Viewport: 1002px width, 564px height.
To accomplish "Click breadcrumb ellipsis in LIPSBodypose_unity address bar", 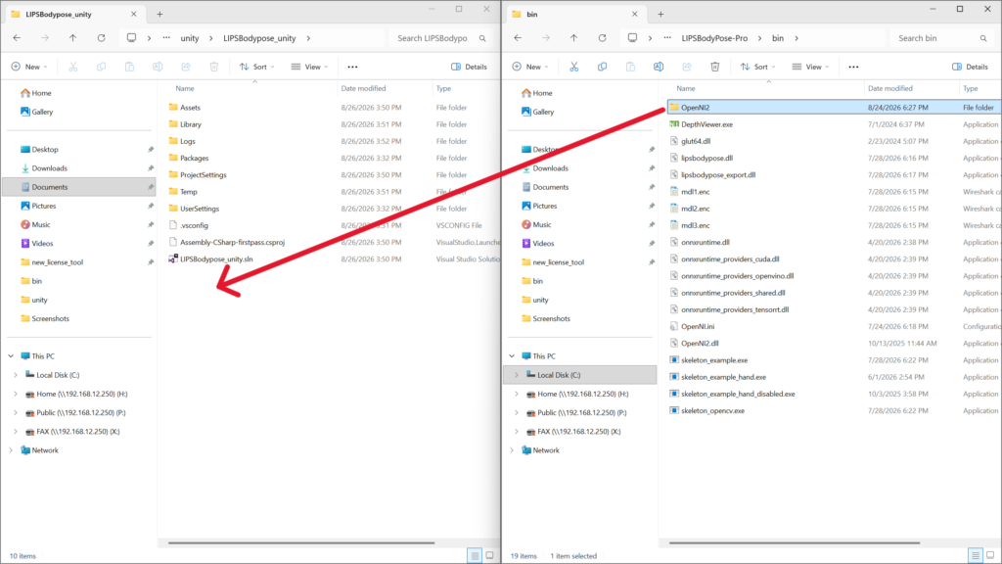I will click(x=166, y=38).
